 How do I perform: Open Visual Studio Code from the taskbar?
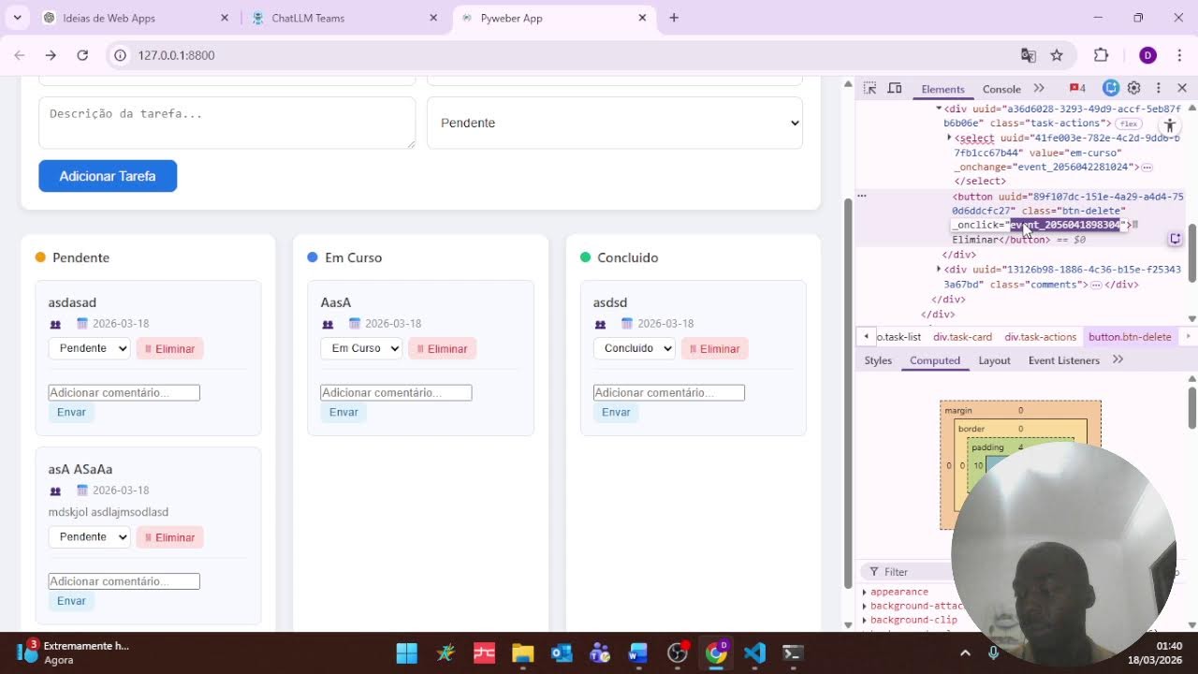tap(754, 652)
